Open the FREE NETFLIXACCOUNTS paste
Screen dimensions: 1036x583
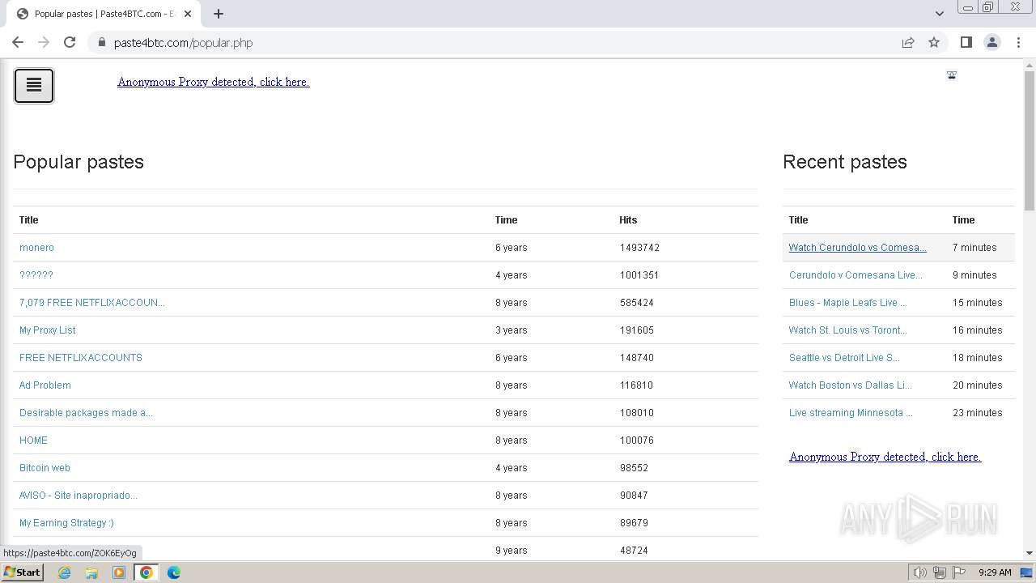click(x=81, y=358)
